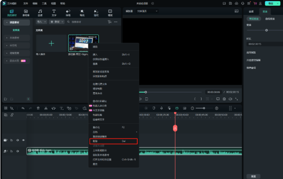Click the undo arrow in timeline toolbar
The width and height of the screenshot is (283, 179).
(x=23, y=108)
